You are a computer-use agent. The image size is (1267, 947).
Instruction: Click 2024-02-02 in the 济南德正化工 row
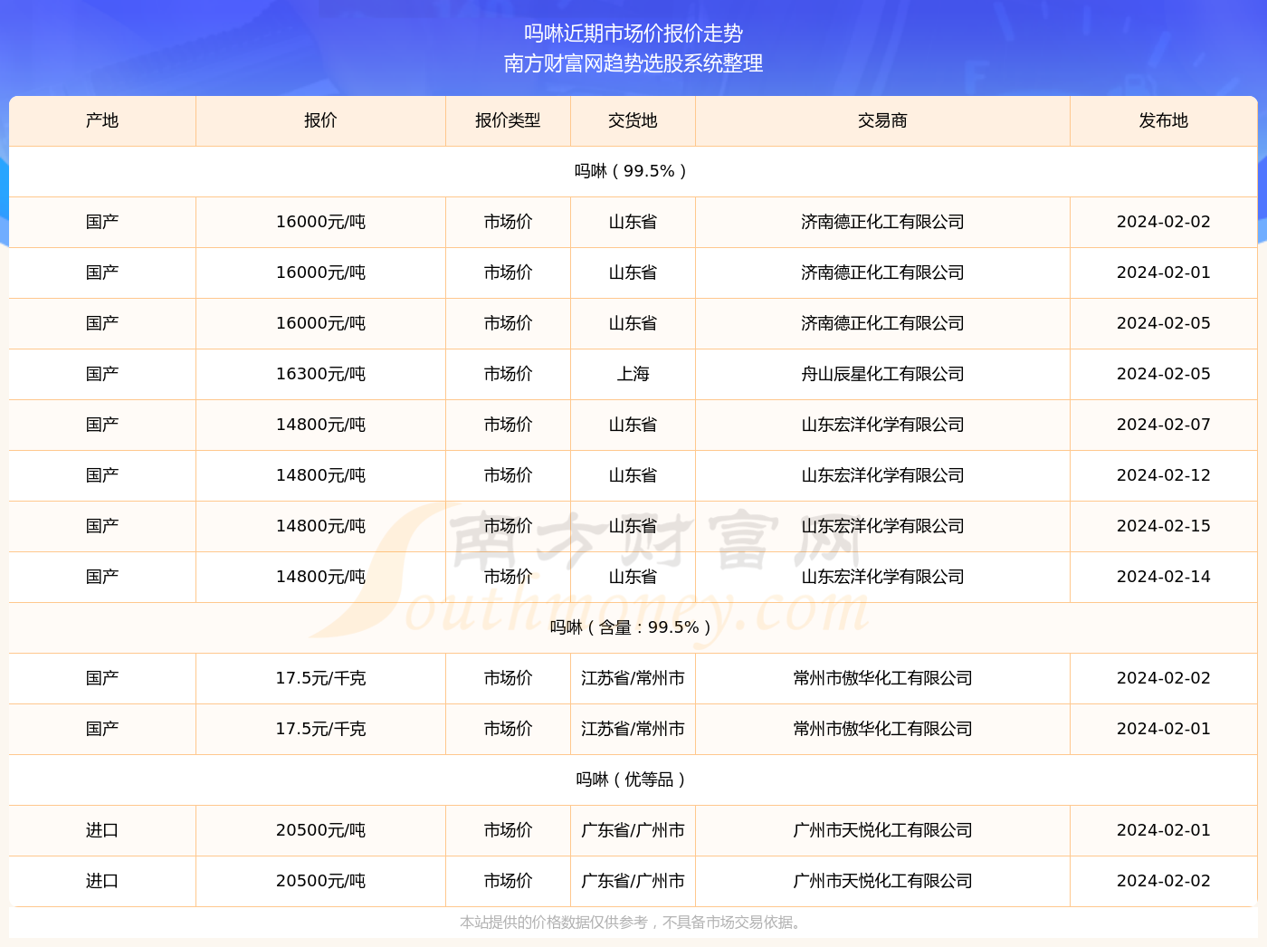point(1164,222)
